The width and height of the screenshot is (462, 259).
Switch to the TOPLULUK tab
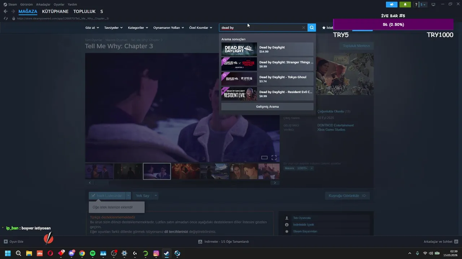pyautogui.click(x=84, y=12)
